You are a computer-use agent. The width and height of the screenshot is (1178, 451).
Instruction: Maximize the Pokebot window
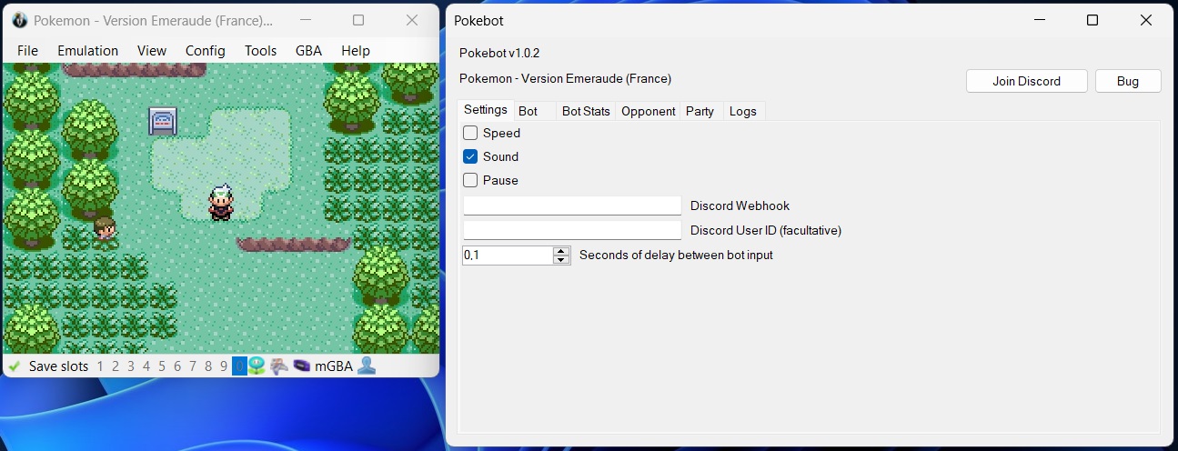tap(1092, 20)
